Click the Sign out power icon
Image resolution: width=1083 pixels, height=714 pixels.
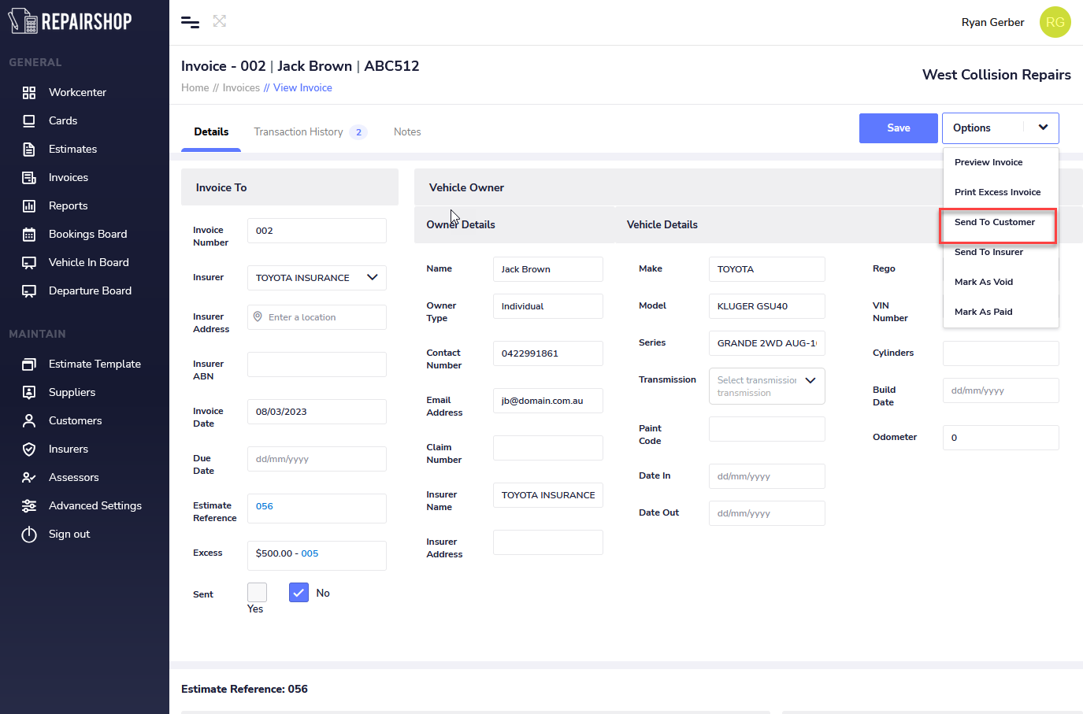(29, 535)
